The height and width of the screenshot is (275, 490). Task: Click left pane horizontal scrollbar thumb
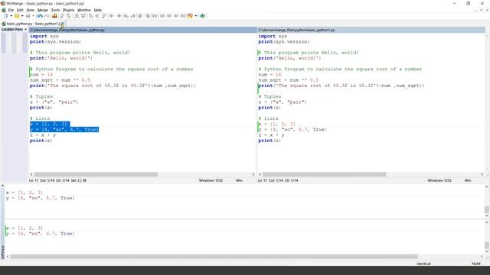point(96,174)
